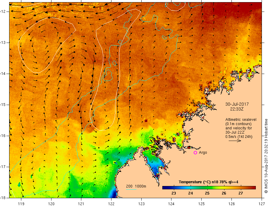The height and width of the screenshot is (207, 268).
Task: Click the 22:33Z time label
Action: pos(237,109)
